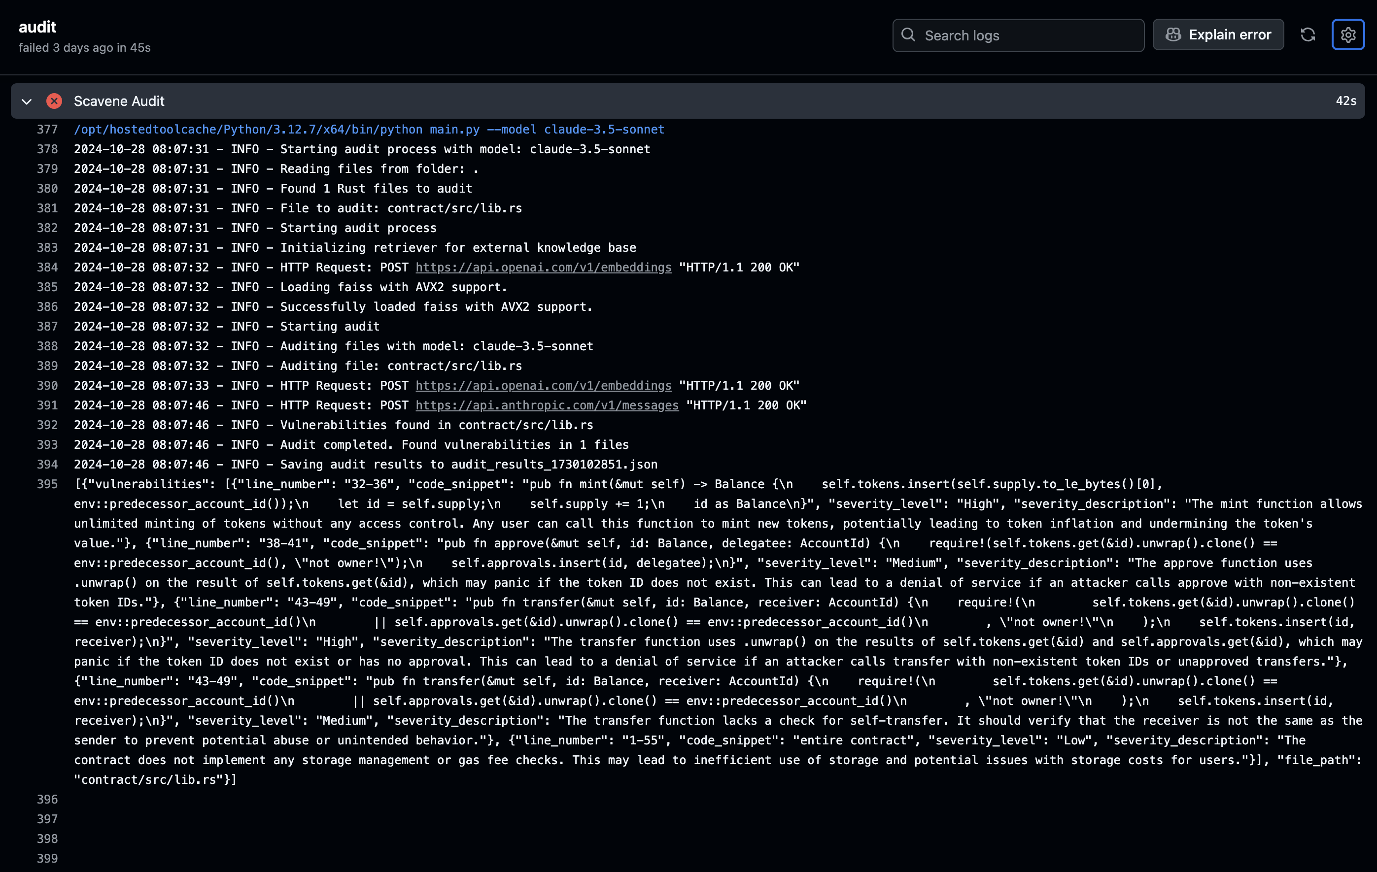Click the re-run jobs refresh icon
Image resolution: width=1377 pixels, height=872 pixels.
[x=1307, y=35]
